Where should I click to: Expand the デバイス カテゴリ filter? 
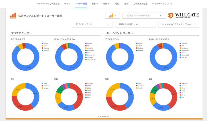click(92, 24)
